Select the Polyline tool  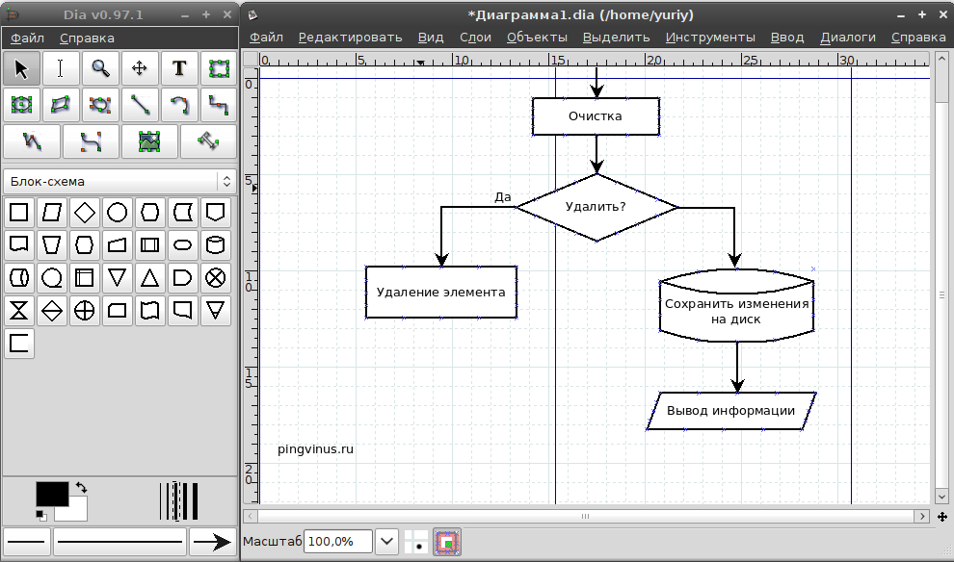pos(32,141)
